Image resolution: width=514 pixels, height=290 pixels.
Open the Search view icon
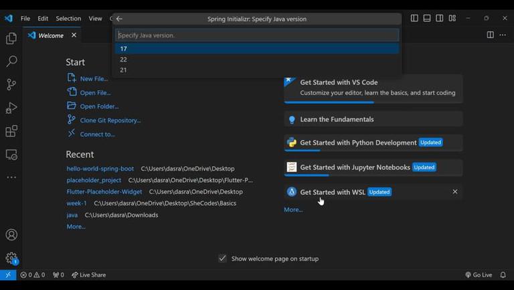pos(11,62)
